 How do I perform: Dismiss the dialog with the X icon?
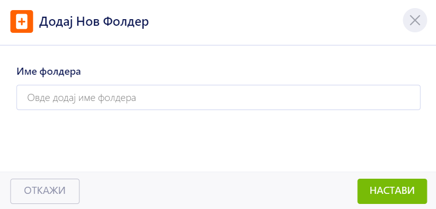pos(415,21)
